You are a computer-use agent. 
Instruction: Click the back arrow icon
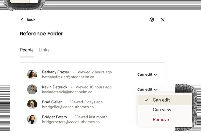tap(22, 20)
